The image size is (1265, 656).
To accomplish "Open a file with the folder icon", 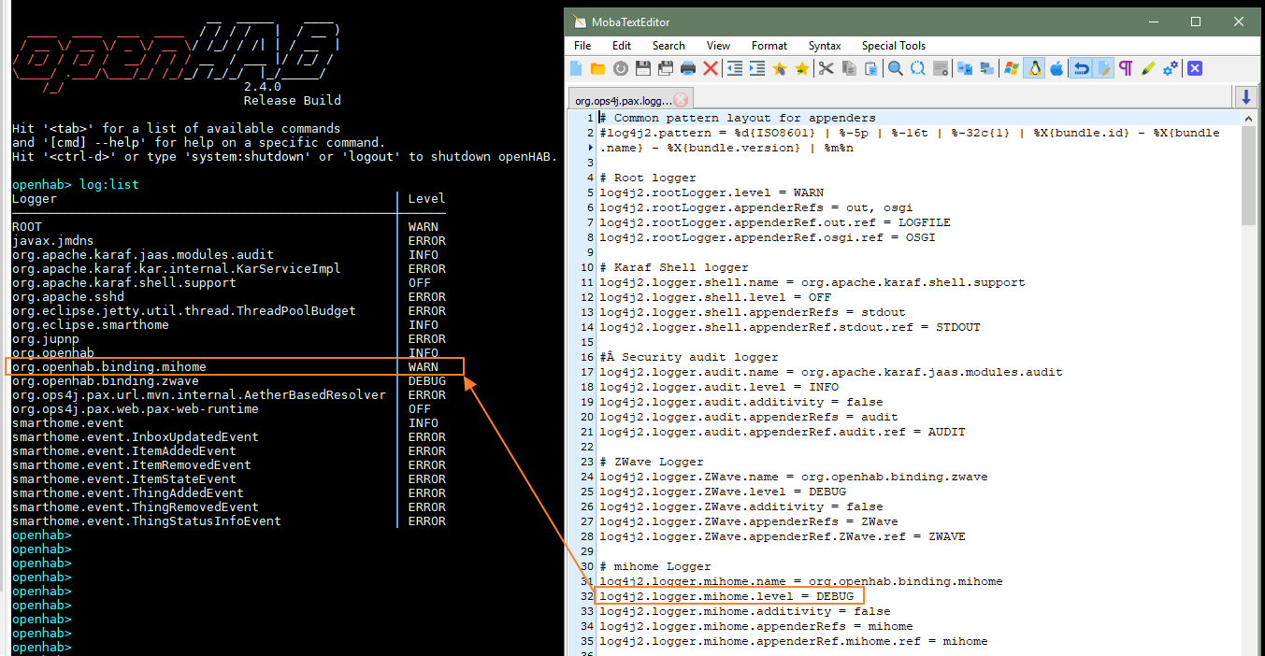I will pyautogui.click(x=598, y=67).
